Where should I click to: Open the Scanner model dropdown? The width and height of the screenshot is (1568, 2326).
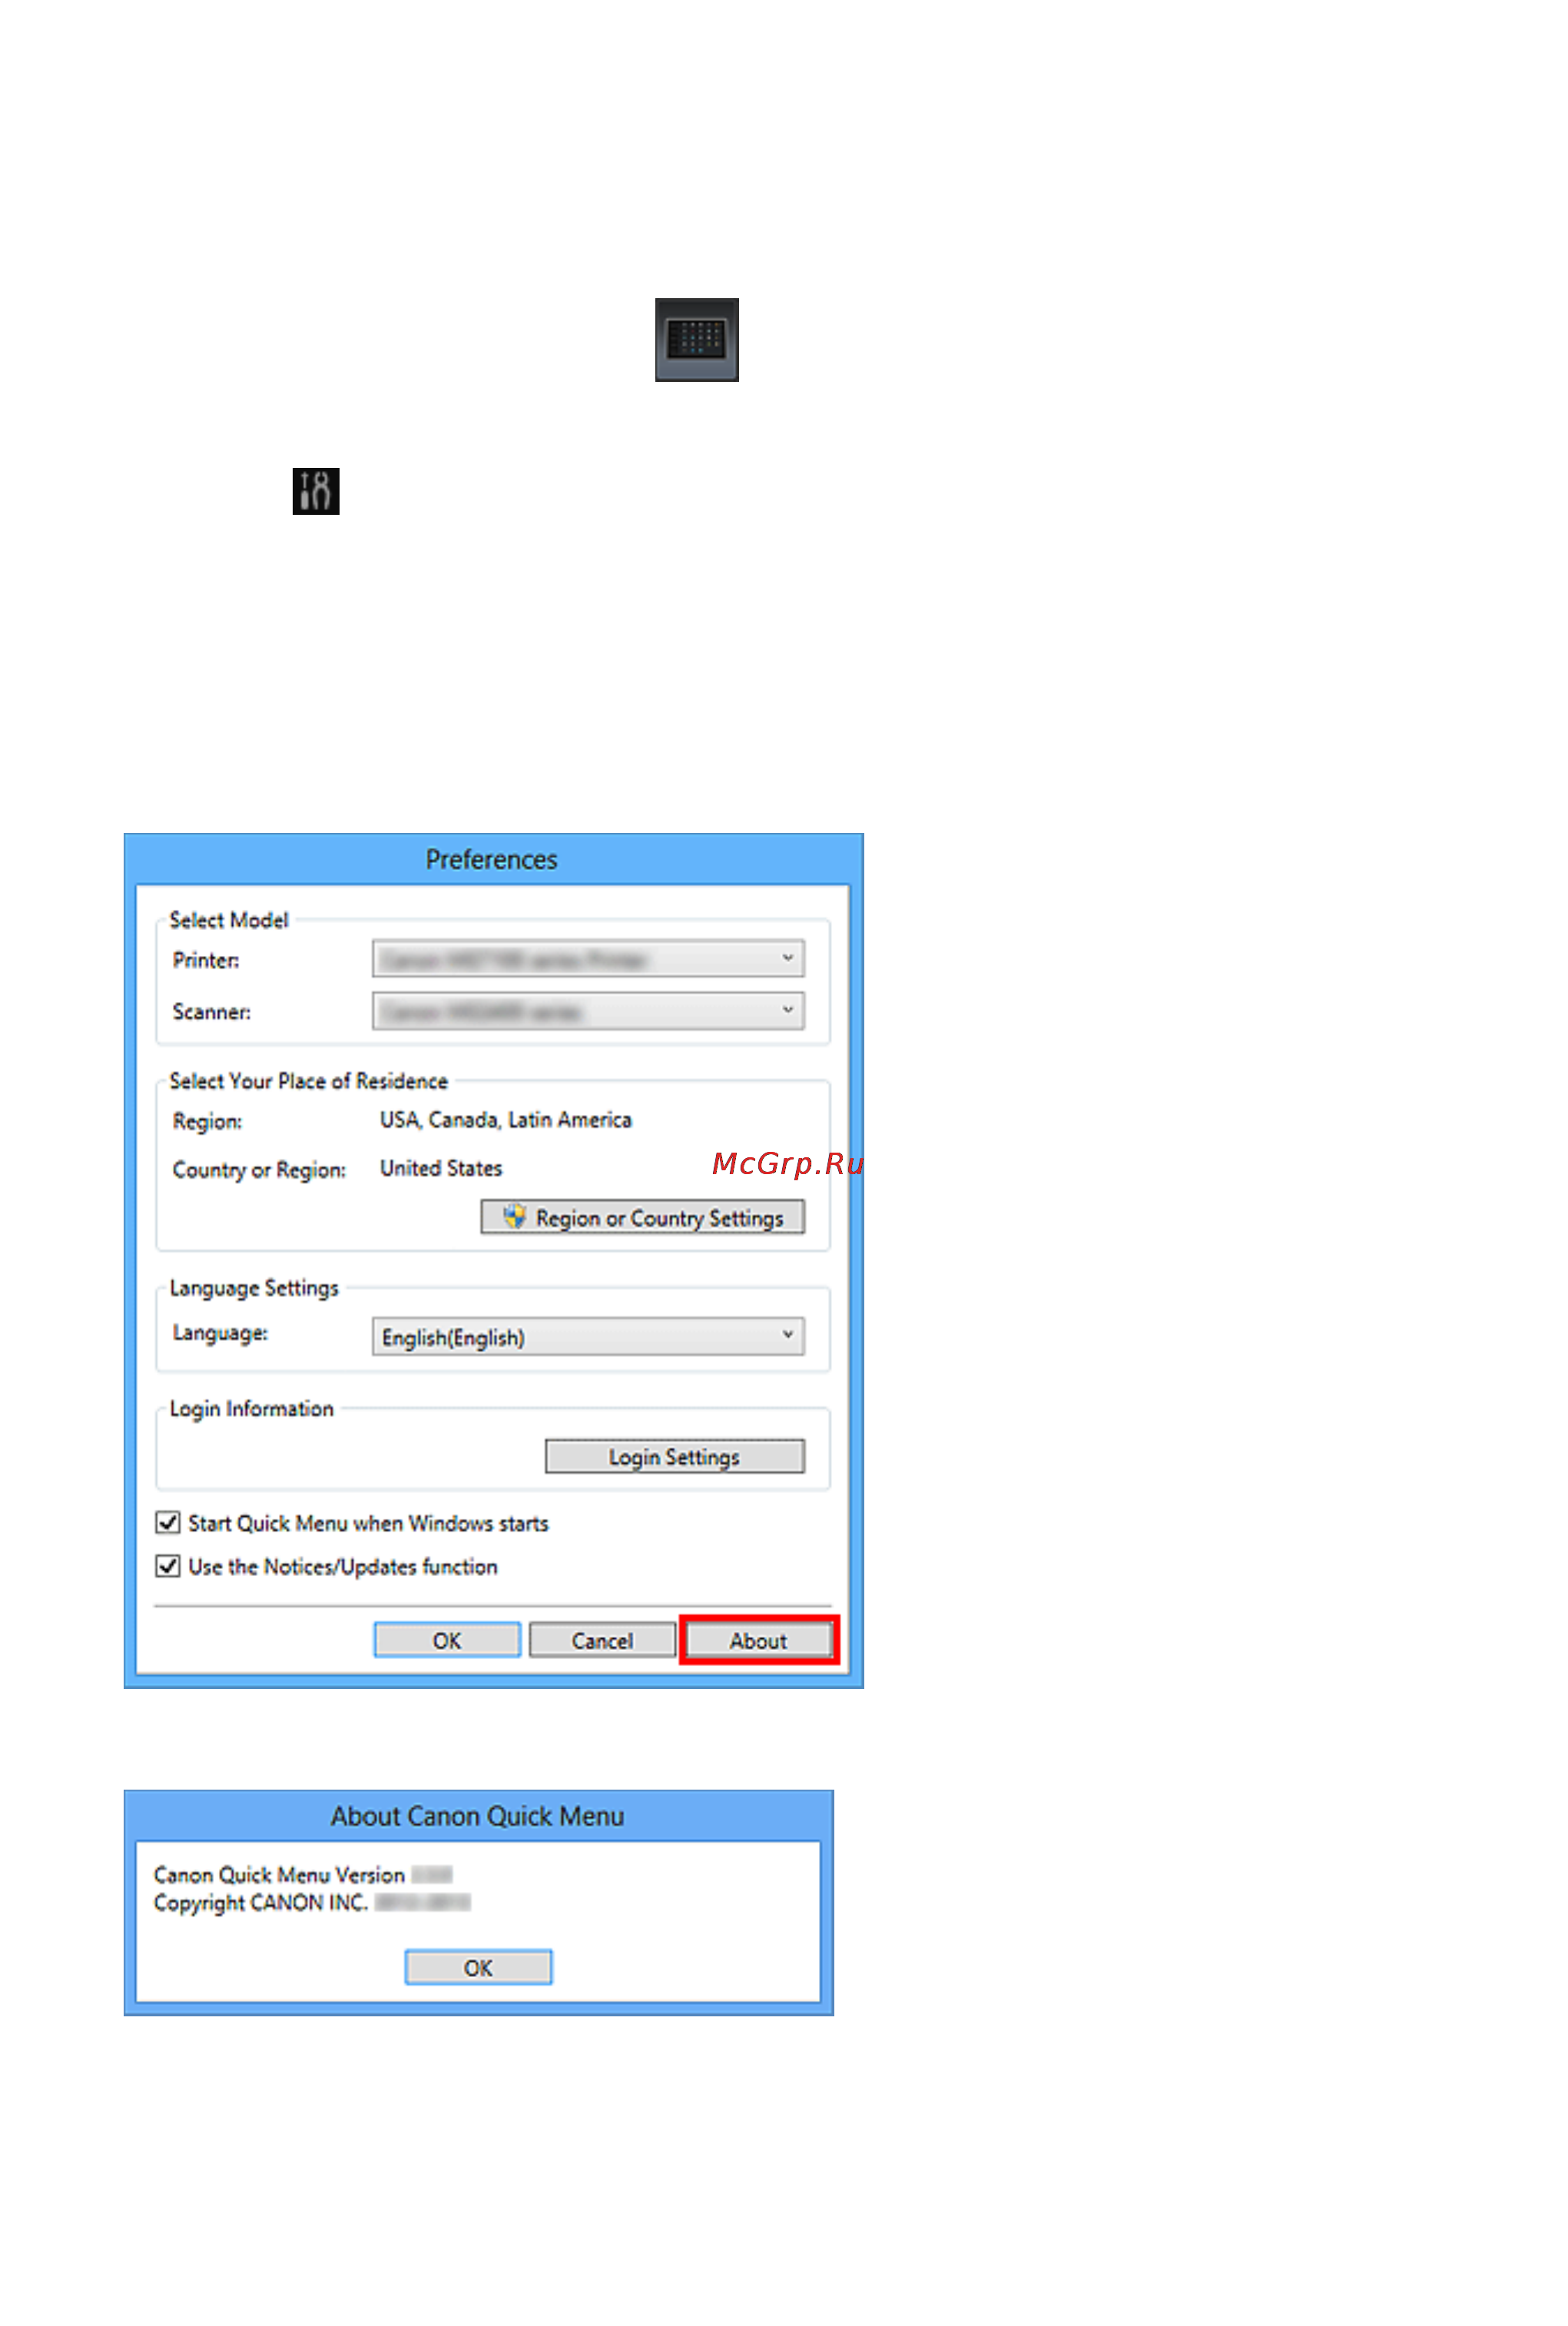coord(588,1010)
